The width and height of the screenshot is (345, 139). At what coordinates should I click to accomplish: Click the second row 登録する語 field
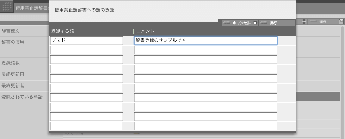point(87,50)
